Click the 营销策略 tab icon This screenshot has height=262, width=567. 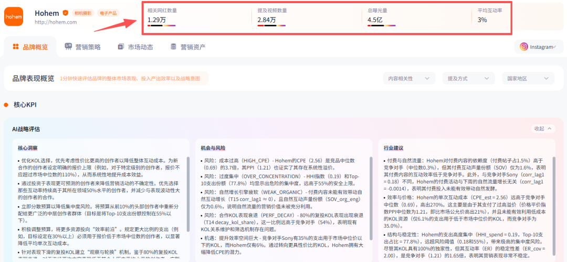coord(68,47)
